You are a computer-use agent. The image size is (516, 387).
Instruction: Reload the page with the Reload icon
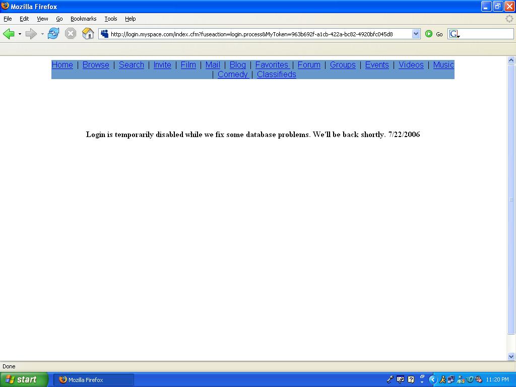pos(53,34)
